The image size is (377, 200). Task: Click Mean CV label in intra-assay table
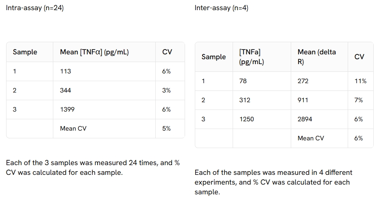(x=73, y=129)
